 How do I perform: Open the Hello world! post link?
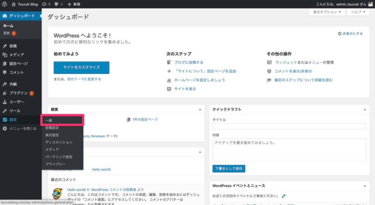[101, 169]
